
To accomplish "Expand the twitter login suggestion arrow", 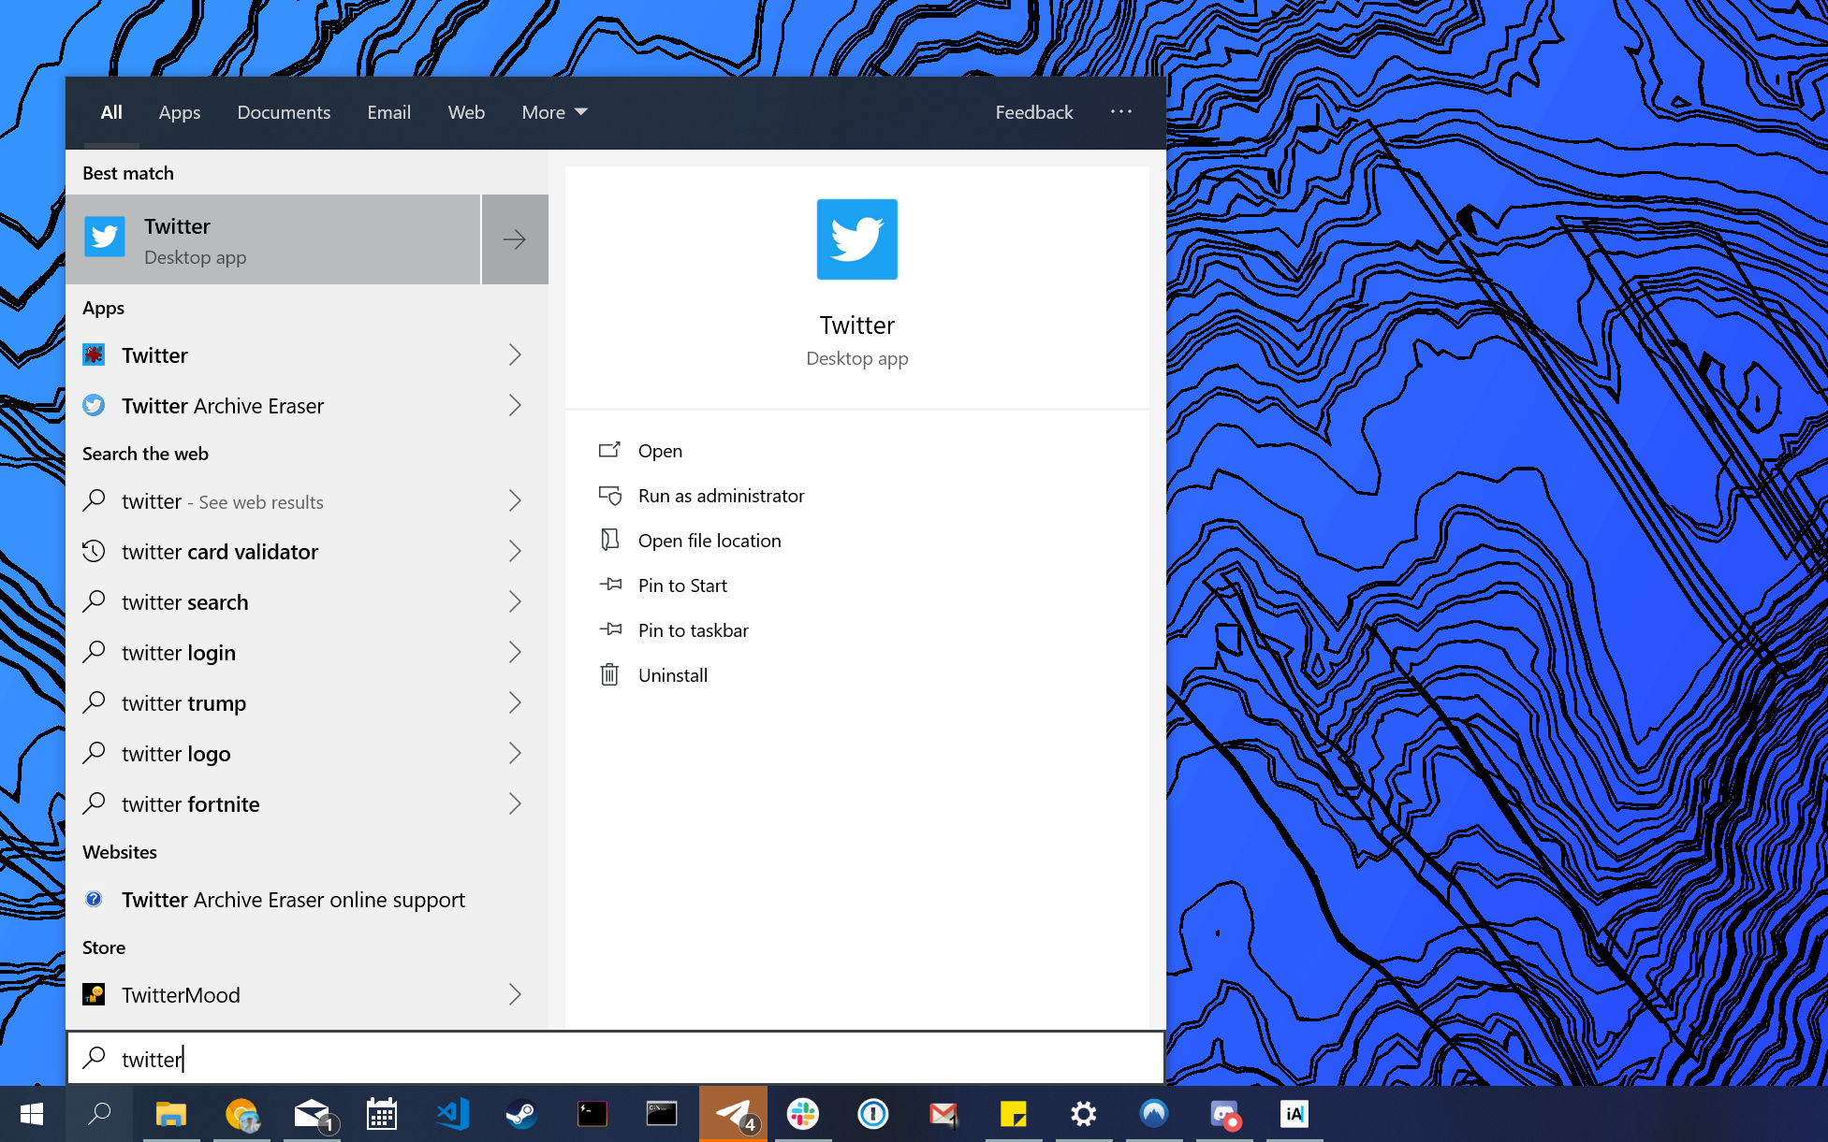I will point(514,652).
